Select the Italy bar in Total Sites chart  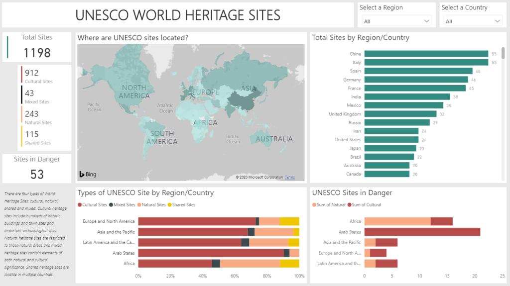[426, 62]
